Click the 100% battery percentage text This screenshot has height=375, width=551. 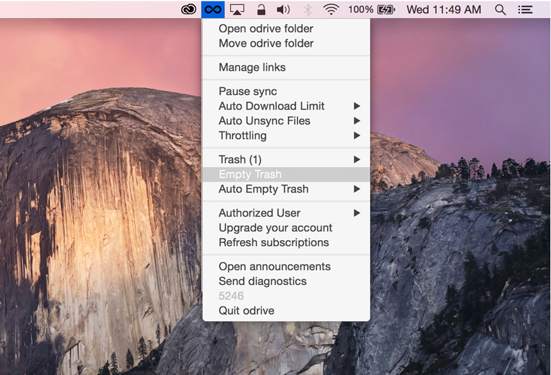click(360, 10)
